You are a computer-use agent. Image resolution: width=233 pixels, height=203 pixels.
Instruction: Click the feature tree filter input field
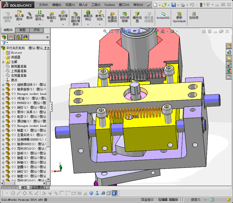pos(28,43)
